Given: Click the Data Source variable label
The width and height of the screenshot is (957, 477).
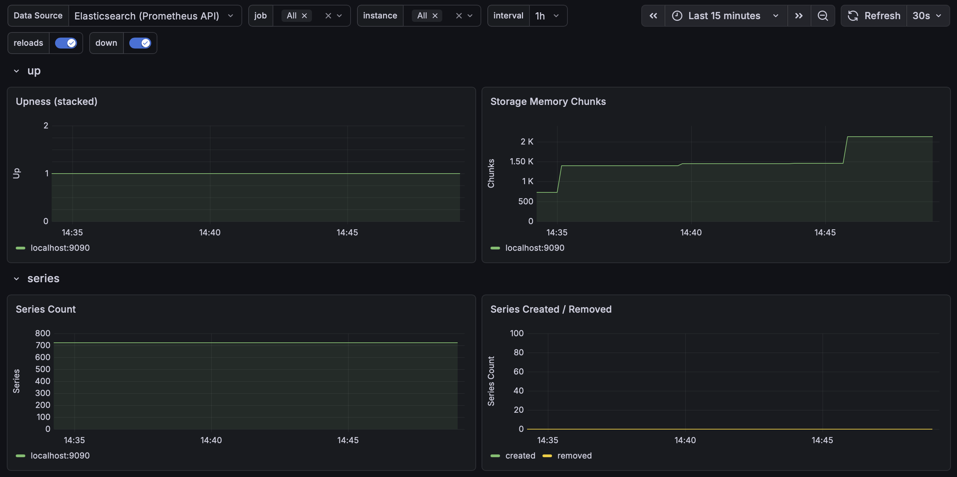Looking at the screenshot, I should 38,16.
